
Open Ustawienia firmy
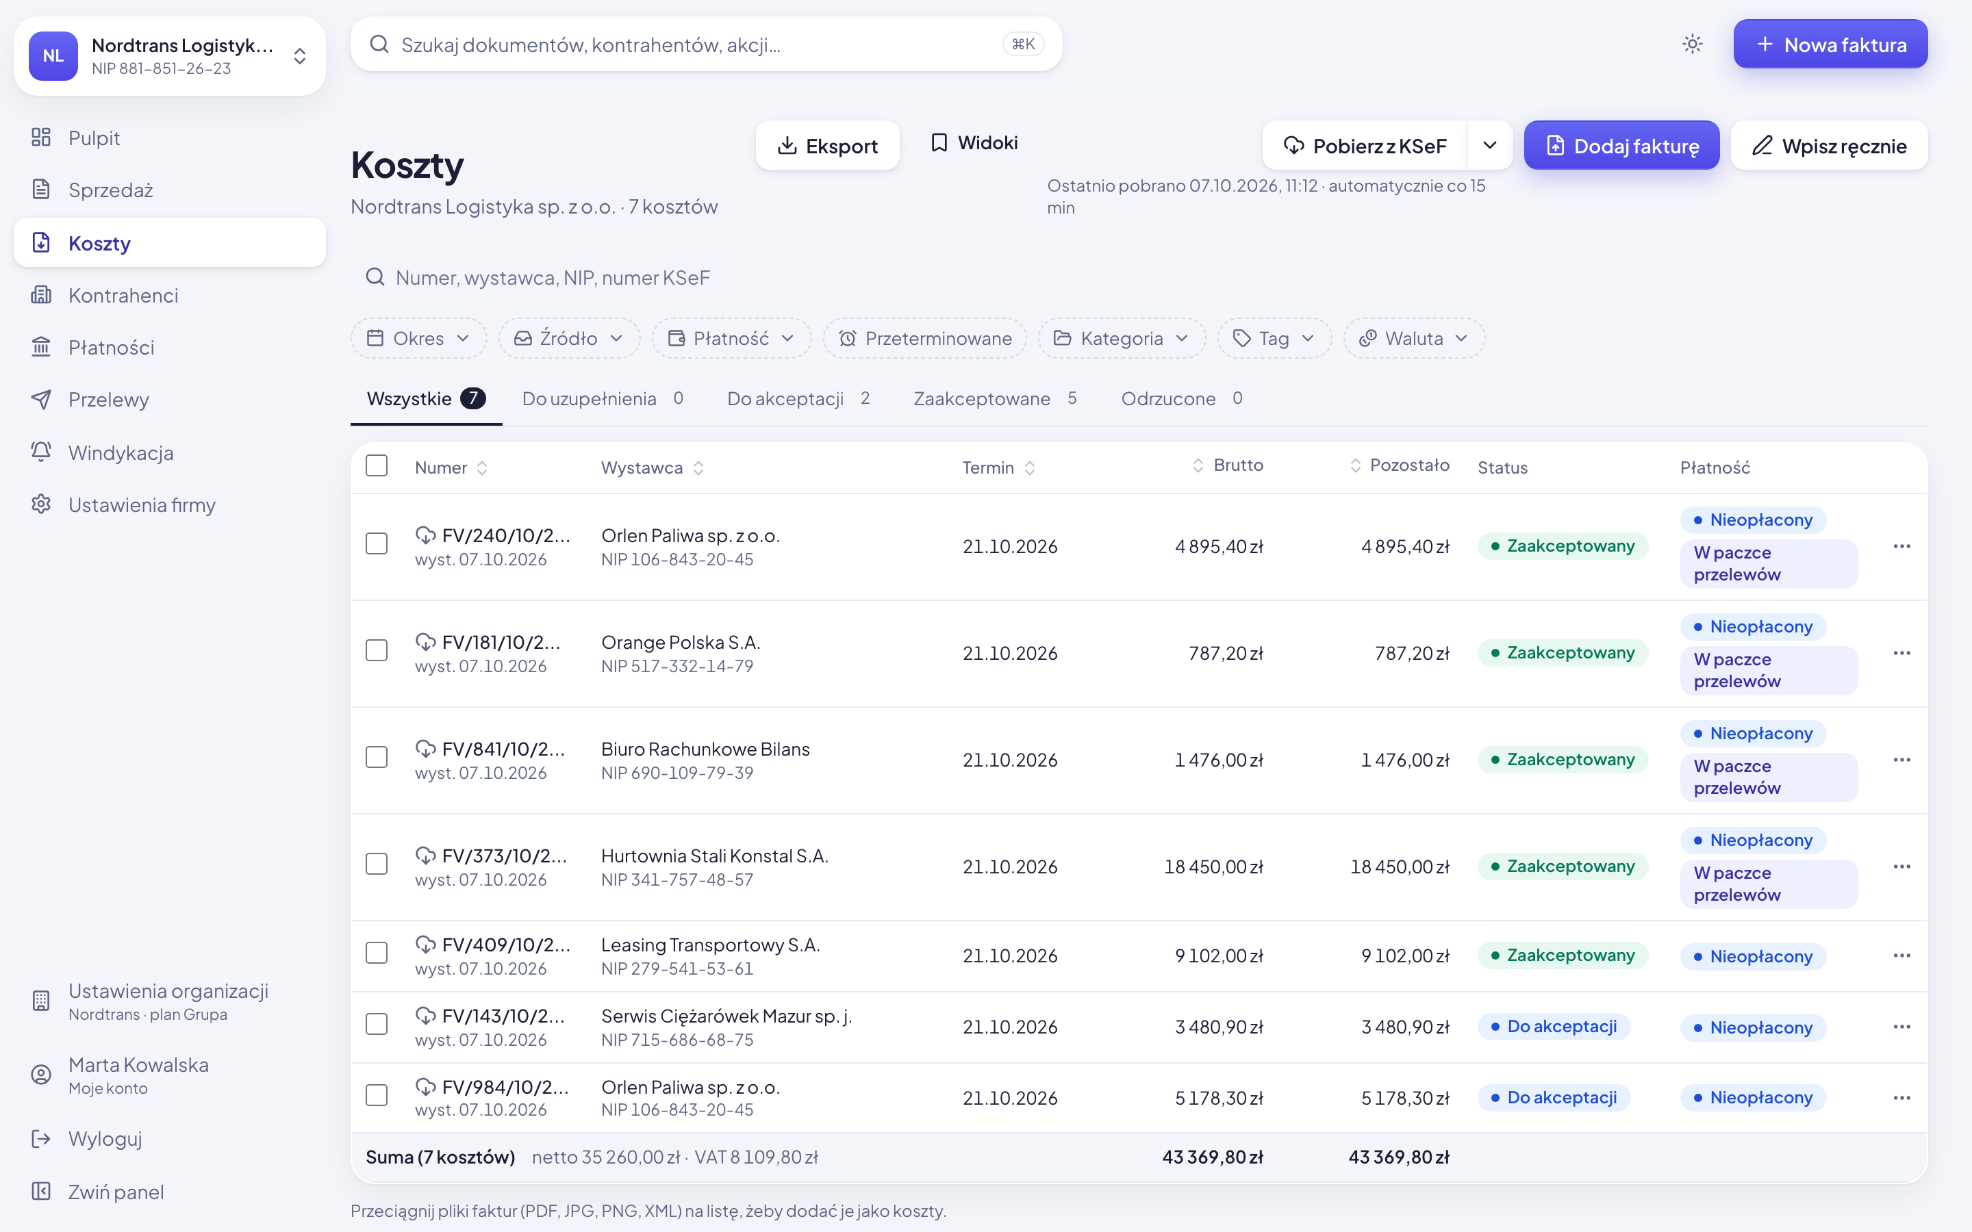pos(170,504)
